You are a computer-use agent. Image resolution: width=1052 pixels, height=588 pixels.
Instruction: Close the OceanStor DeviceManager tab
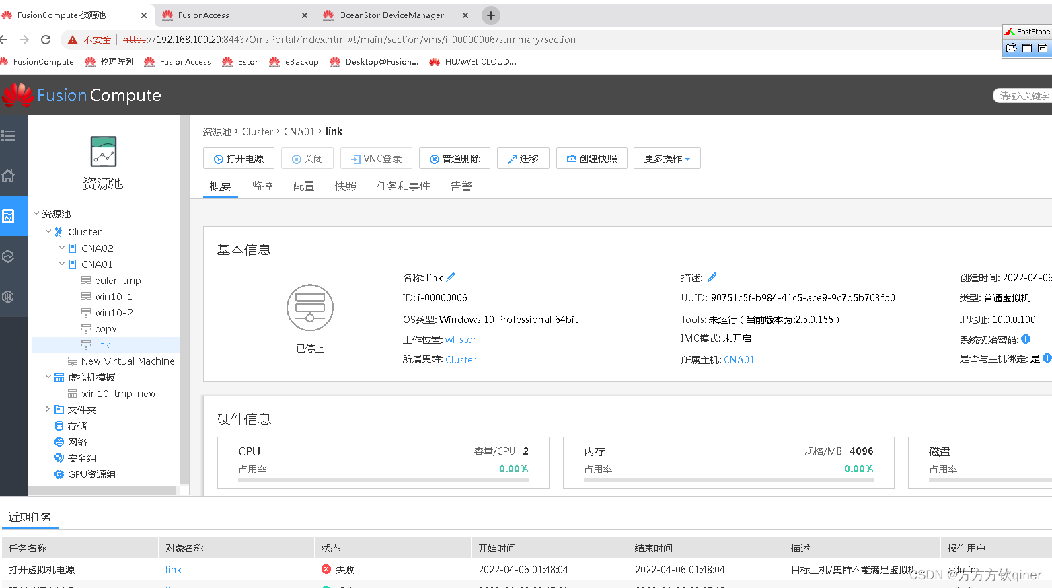point(465,15)
